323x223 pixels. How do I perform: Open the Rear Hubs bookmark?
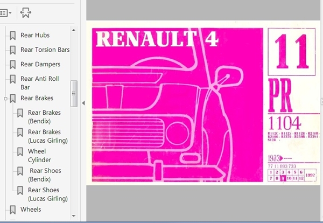35,35
